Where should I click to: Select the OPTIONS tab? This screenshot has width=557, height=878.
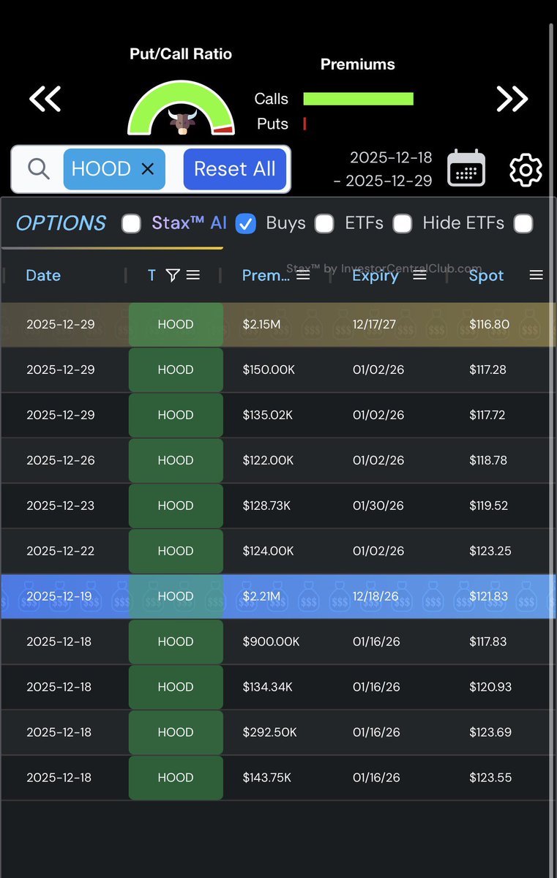point(61,223)
